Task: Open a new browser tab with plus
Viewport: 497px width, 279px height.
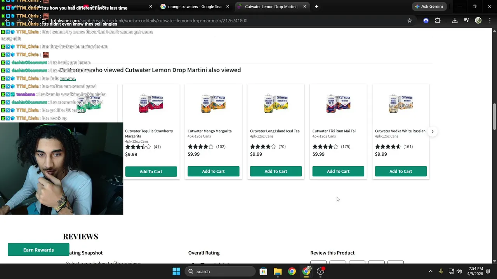Action: 316,7
